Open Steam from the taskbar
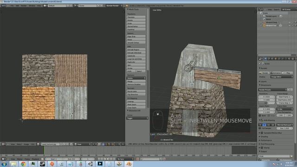 42,164
